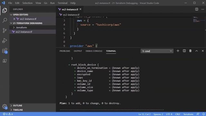Open the File menu
The height and width of the screenshot is (116, 206).
point(10,3)
